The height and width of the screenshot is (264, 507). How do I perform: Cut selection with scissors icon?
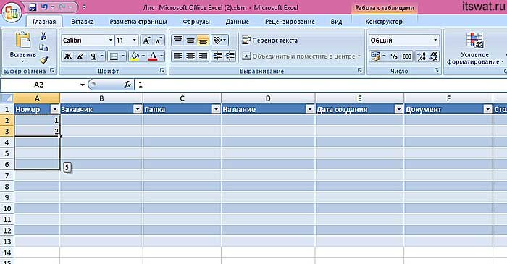(x=43, y=36)
